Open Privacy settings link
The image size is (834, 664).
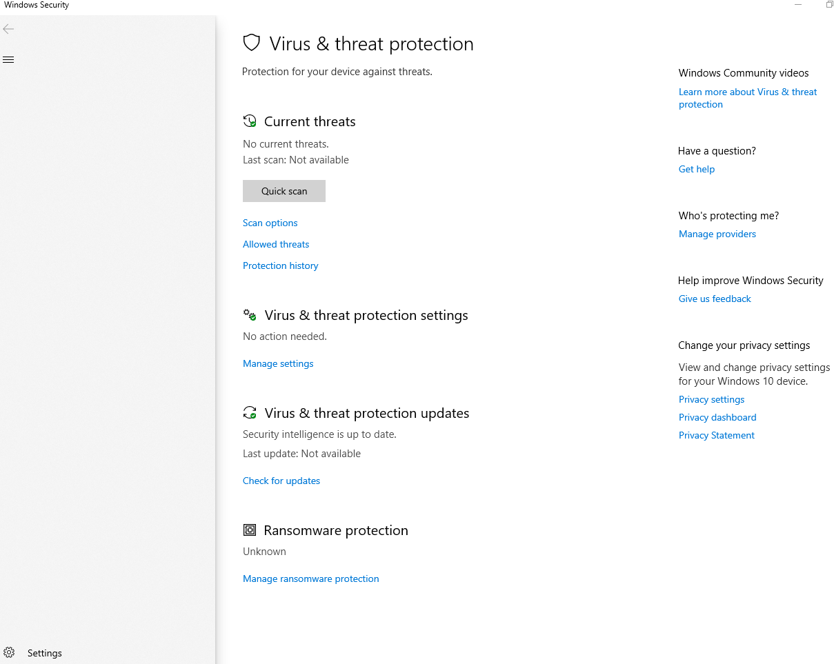712,399
